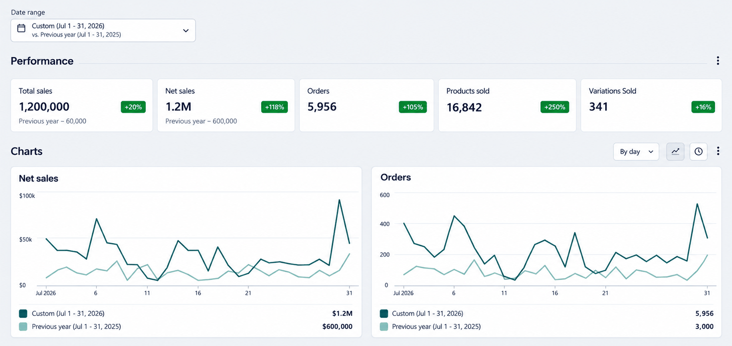
Task: Click the +105% badge on Orders
Action: click(413, 107)
